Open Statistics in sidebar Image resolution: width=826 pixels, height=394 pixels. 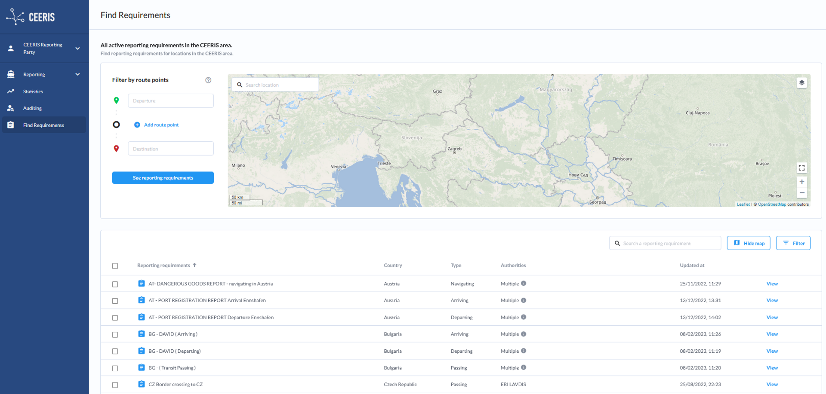click(33, 92)
